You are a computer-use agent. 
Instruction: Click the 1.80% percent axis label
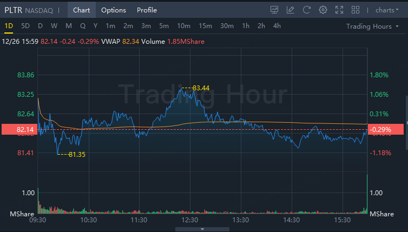pos(379,75)
